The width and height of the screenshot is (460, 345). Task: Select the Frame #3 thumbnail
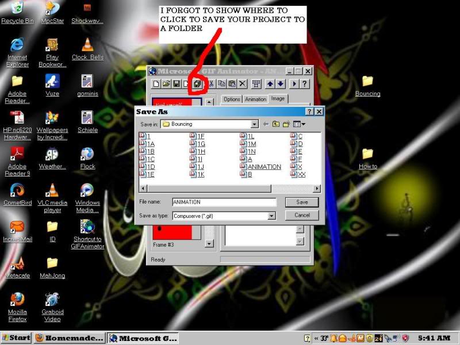click(x=176, y=233)
